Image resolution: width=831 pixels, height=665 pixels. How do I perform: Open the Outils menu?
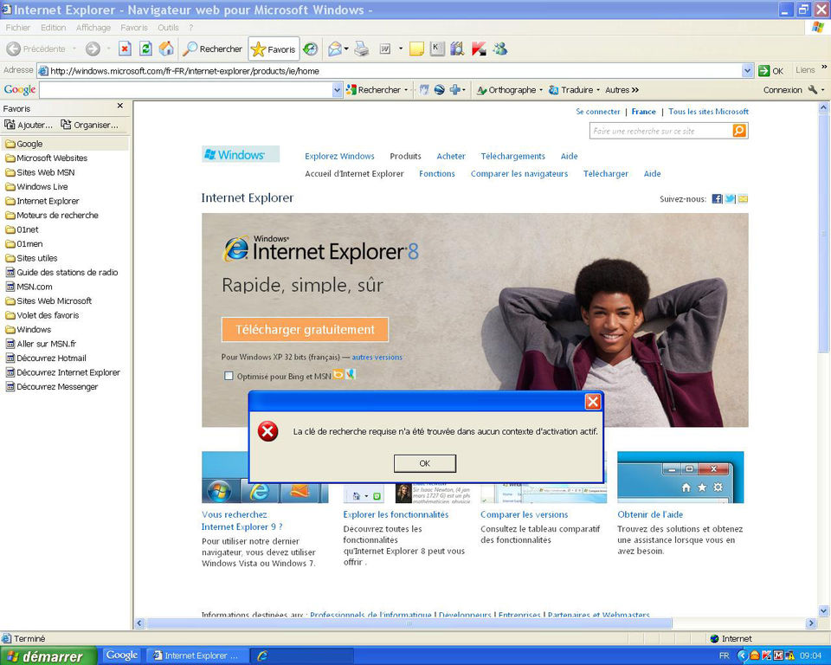click(x=168, y=27)
